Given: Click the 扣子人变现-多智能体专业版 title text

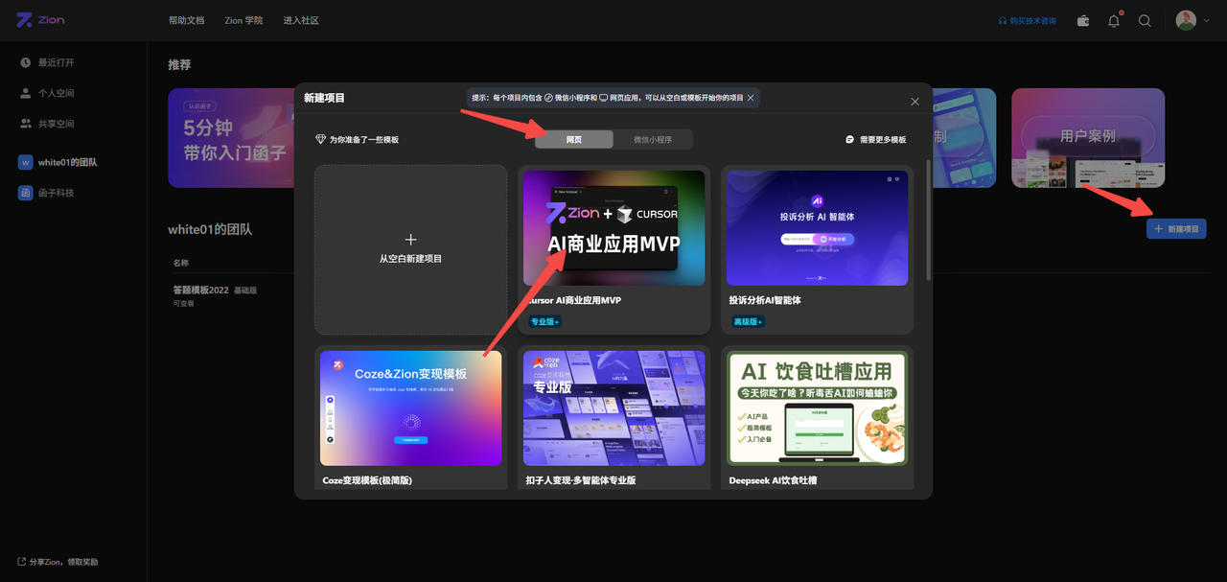Looking at the screenshot, I should pos(581,480).
